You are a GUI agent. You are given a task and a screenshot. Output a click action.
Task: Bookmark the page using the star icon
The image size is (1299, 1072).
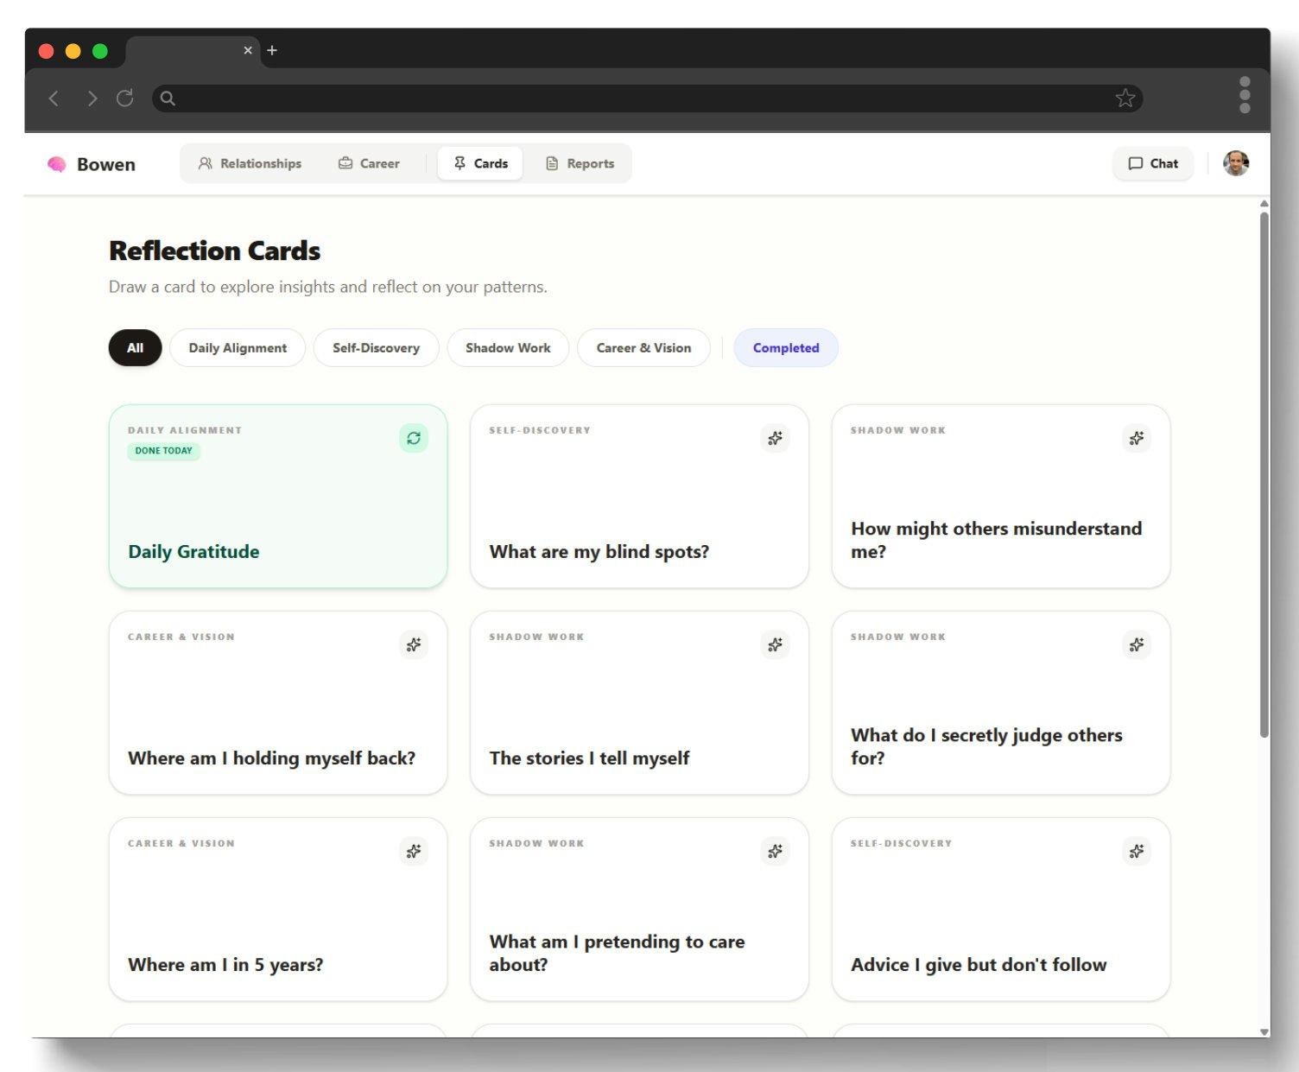coord(1125,98)
